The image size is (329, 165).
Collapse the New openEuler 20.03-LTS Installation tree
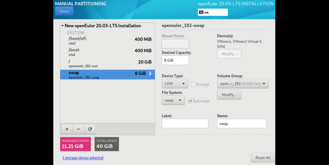(x=62, y=26)
